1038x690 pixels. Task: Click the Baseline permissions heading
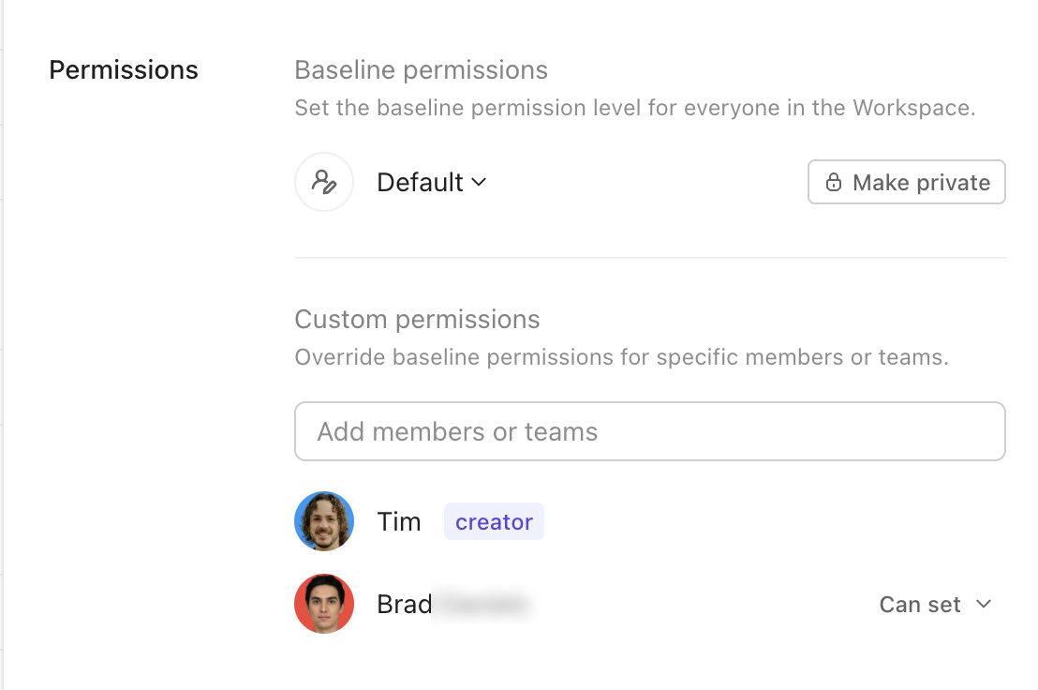[x=421, y=70]
